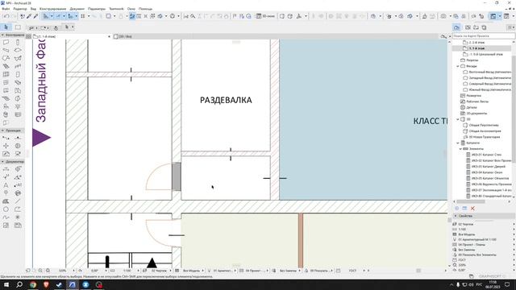Select the Spline tool

click(x=6, y=217)
